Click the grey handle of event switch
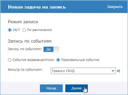Screen dimensions: 128x95 click(56, 49)
